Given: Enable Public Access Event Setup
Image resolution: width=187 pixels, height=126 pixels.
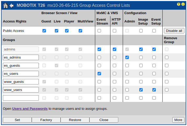Looking at the screenshot, I should point(154,31).
